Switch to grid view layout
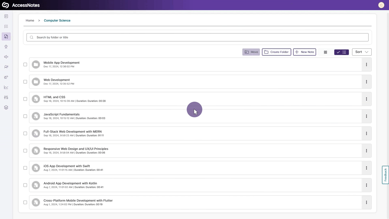The height and width of the screenshot is (219, 389). [325, 52]
